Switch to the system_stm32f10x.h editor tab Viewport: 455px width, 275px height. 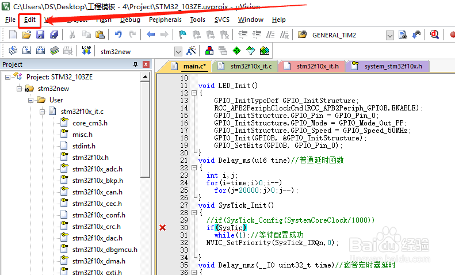click(x=387, y=66)
